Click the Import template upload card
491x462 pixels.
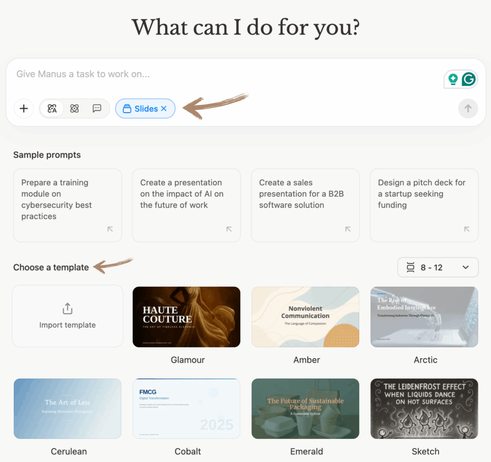[x=68, y=316]
